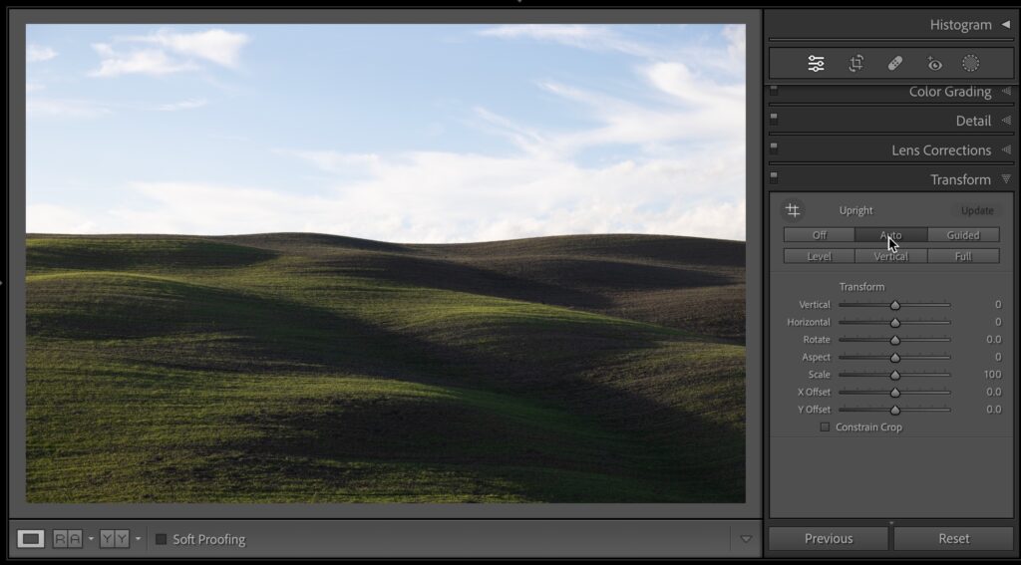Viewport: 1021px width, 565px height.
Task: Toggle the Soft Proofing checkbox
Action: click(162, 539)
